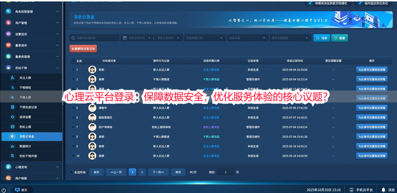Open the start 消息记录时间 date picker

click(139, 38)
